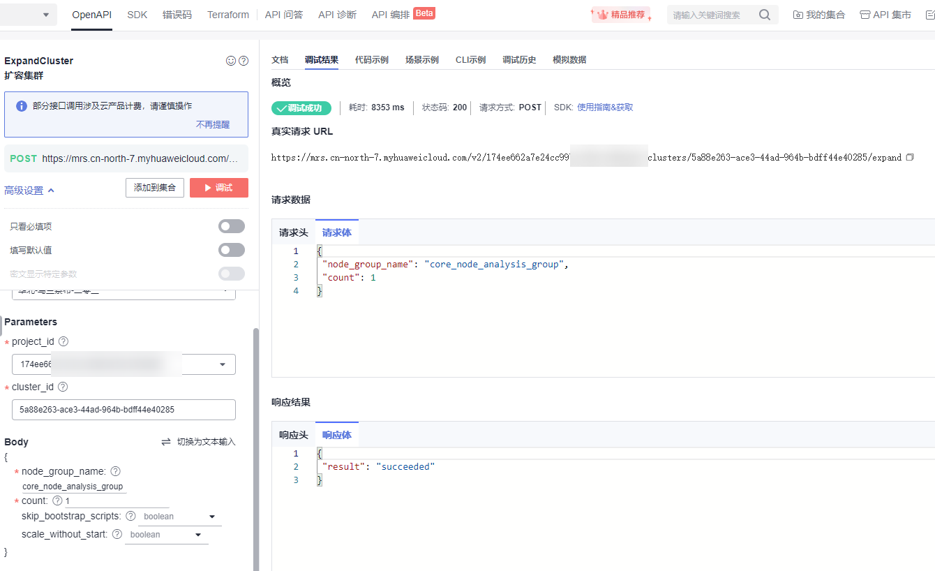Open the API 编排 Beta tab
The height and width of the screenshot is (571, 935).
tap(403, 15)
